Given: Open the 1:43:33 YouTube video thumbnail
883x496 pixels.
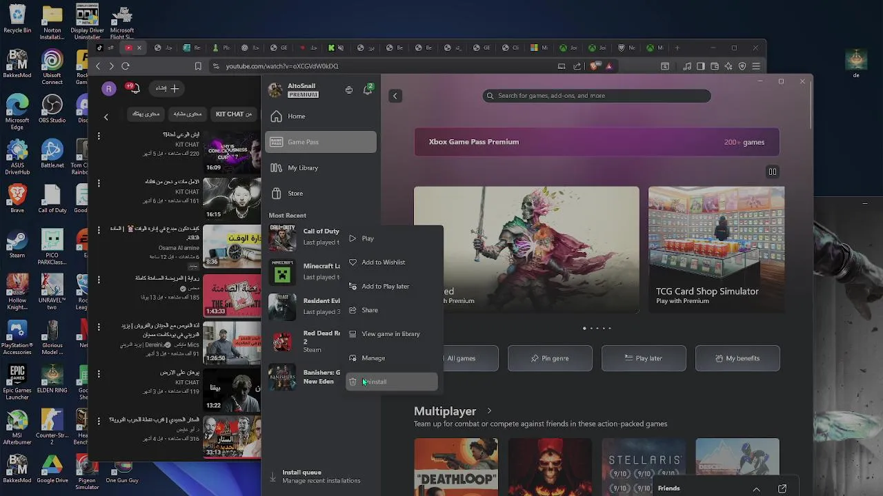Looking at the screenshot, I should (232, 295).
